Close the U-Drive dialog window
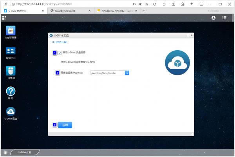This screenshot has height=157, width=235. point(192,35)
